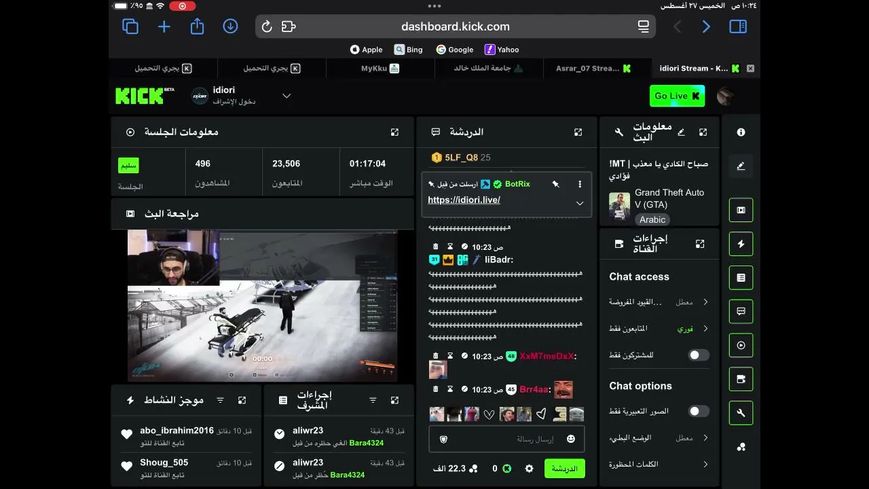The height and width of the screenshot is (489, 869).
Task: Focus the chat message input field
Action: click(x=506, y=439)
